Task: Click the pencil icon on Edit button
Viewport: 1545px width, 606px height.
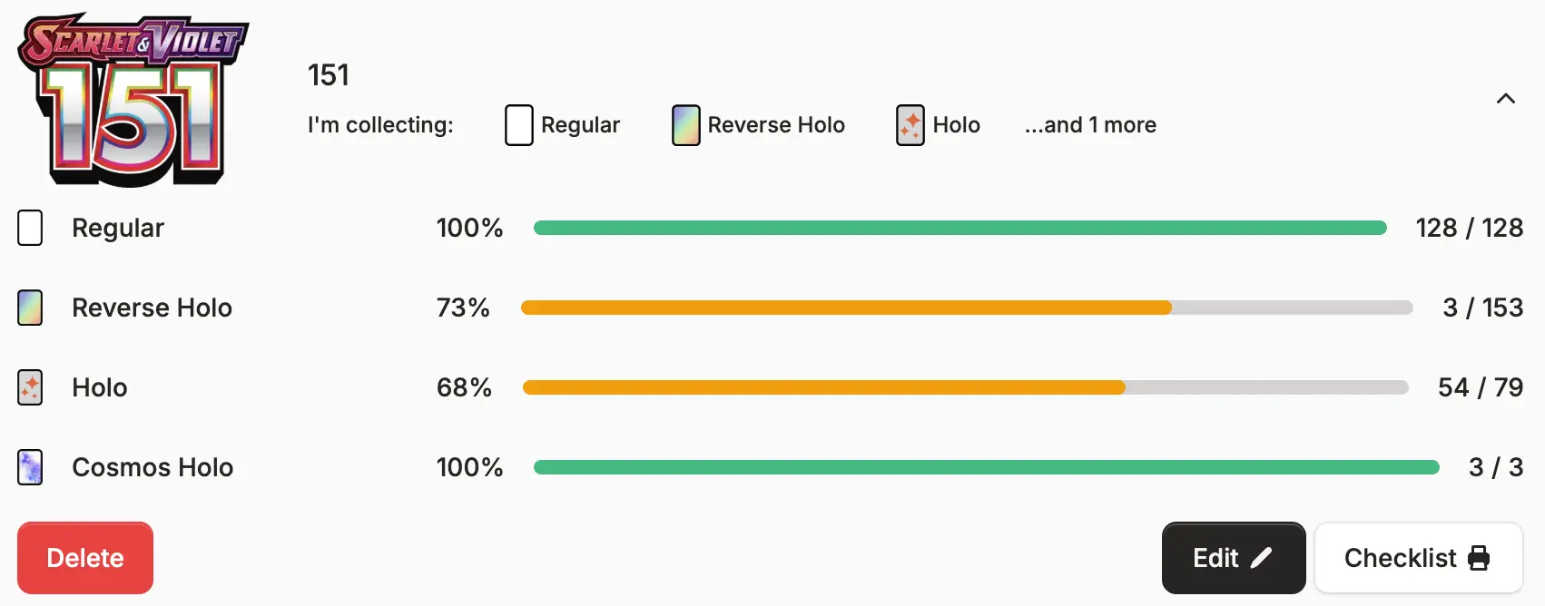Action: tap(1261, 558)
